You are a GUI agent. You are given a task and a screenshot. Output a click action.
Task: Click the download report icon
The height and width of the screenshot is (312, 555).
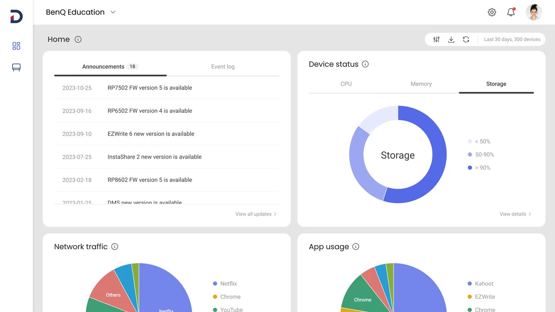pos(451,40)
